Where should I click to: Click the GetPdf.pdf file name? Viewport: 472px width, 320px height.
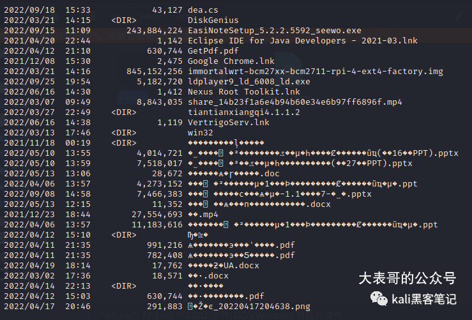[213, 51]
